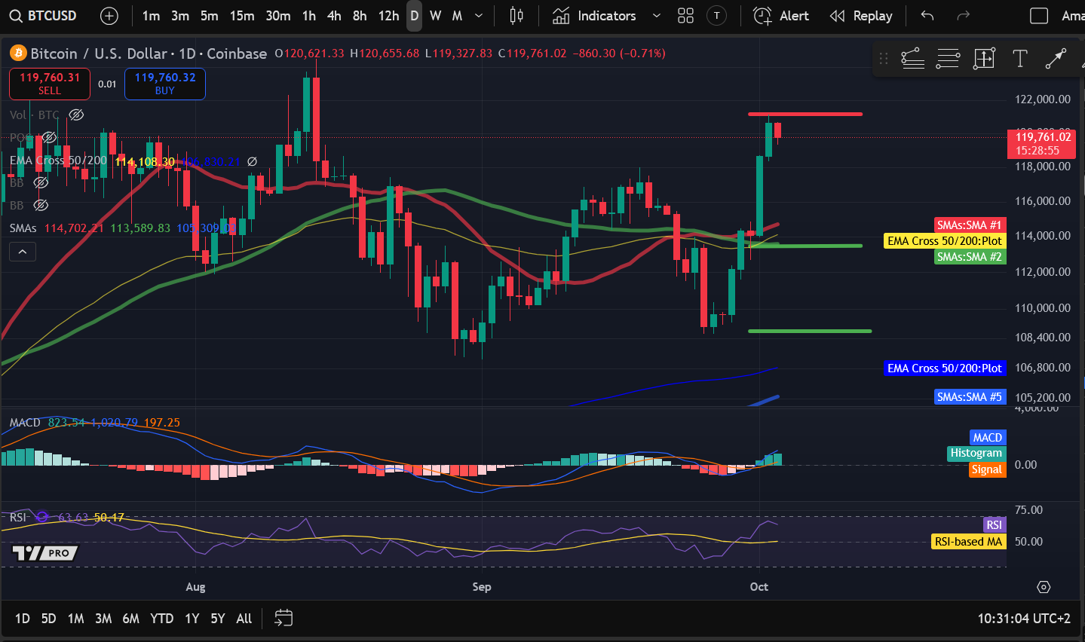Switch to the W weekly timeframe
The width and height of the screenshot is (1085, 642).
[x=436, y=16]
